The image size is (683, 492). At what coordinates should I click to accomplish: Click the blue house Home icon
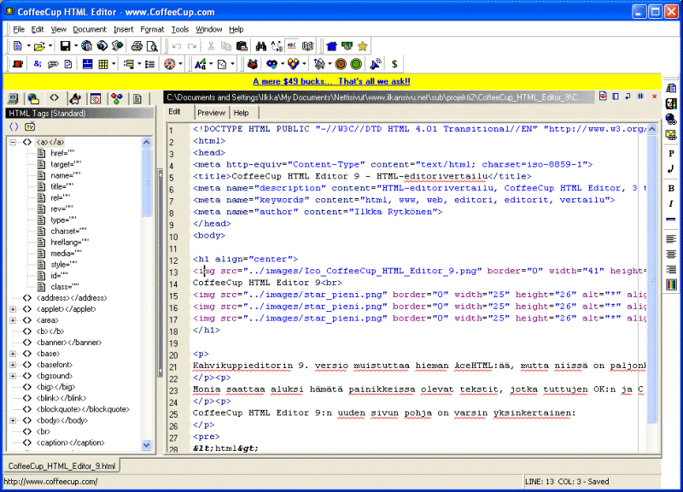click(x=332, y=46)
